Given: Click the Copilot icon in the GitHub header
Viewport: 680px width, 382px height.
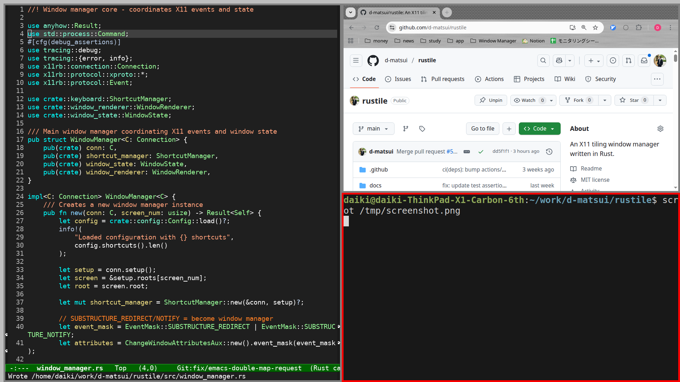Looking at the screenshot, I should (x=559, y=60).
